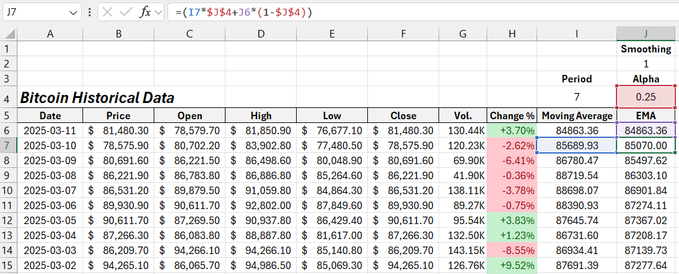
Task: Select column H header
Action: (512, 34)
